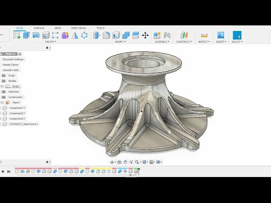This screenshot has width=271, height=203.
Task: Open the SELECT dropdown menu
Action: 237,42
